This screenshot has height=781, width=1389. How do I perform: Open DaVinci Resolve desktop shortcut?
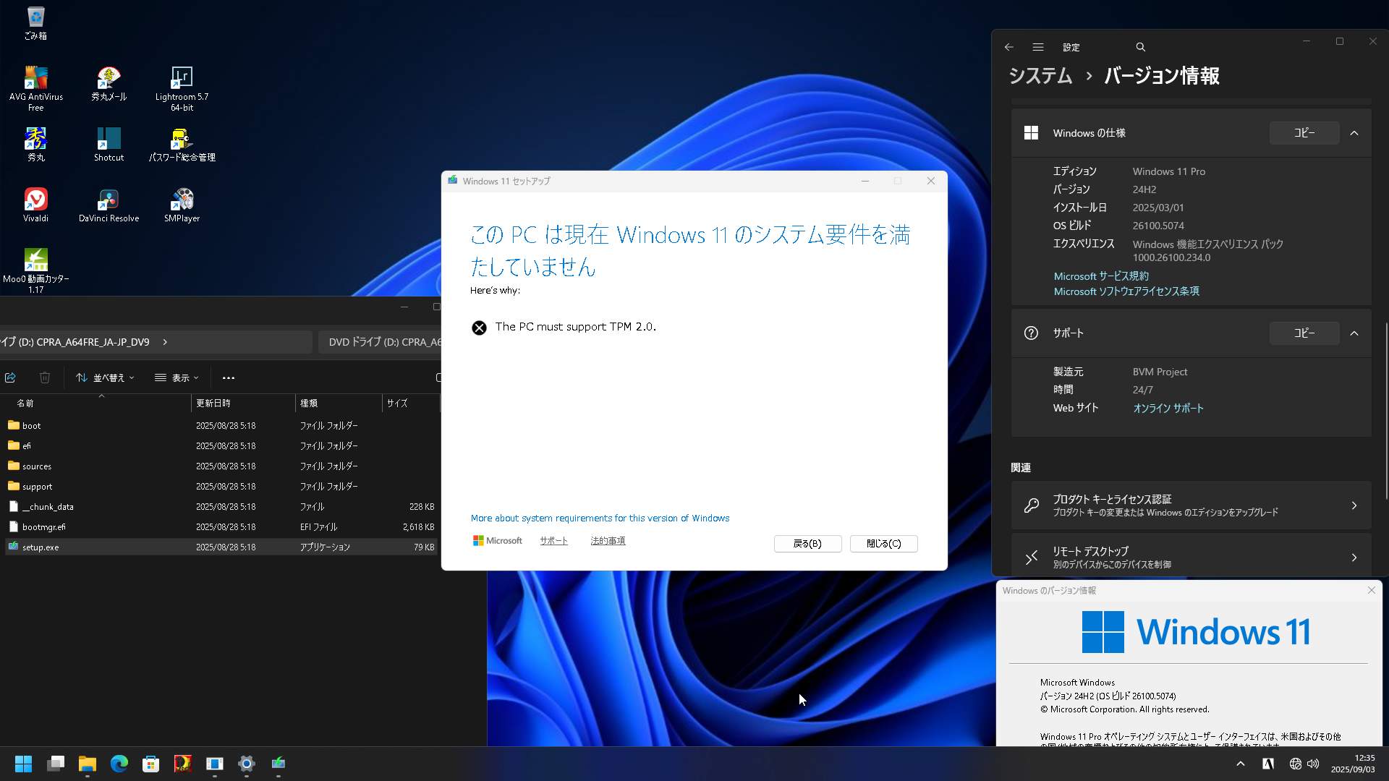[109, 205]
